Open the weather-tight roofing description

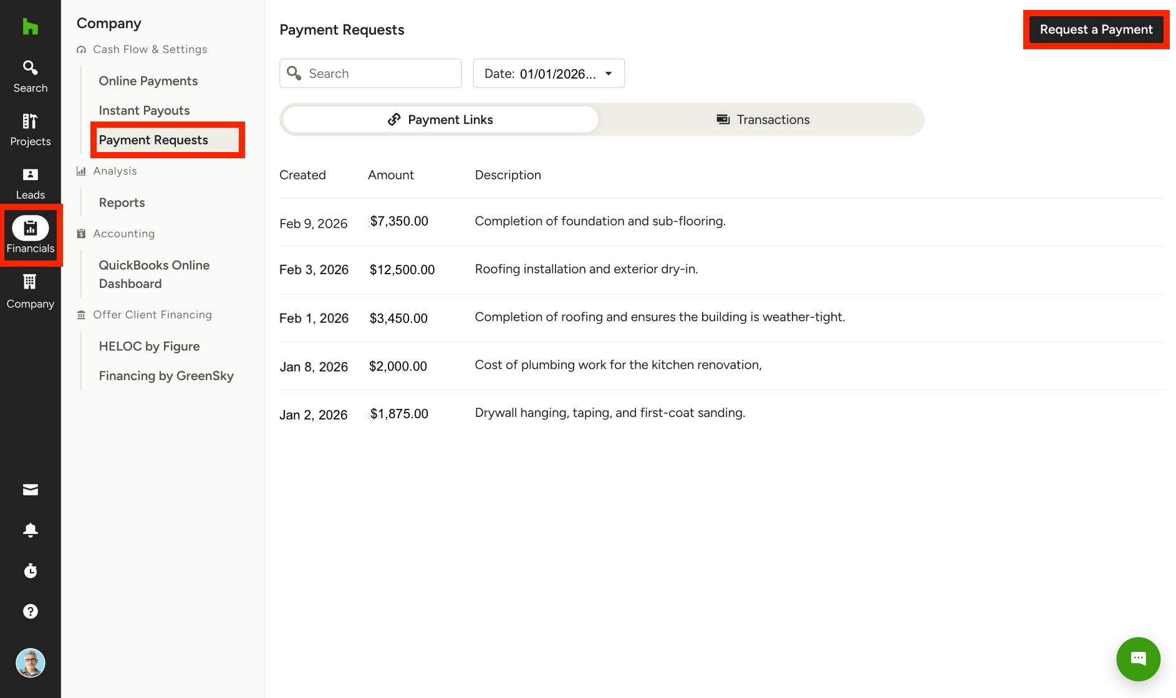pos(660,317)
